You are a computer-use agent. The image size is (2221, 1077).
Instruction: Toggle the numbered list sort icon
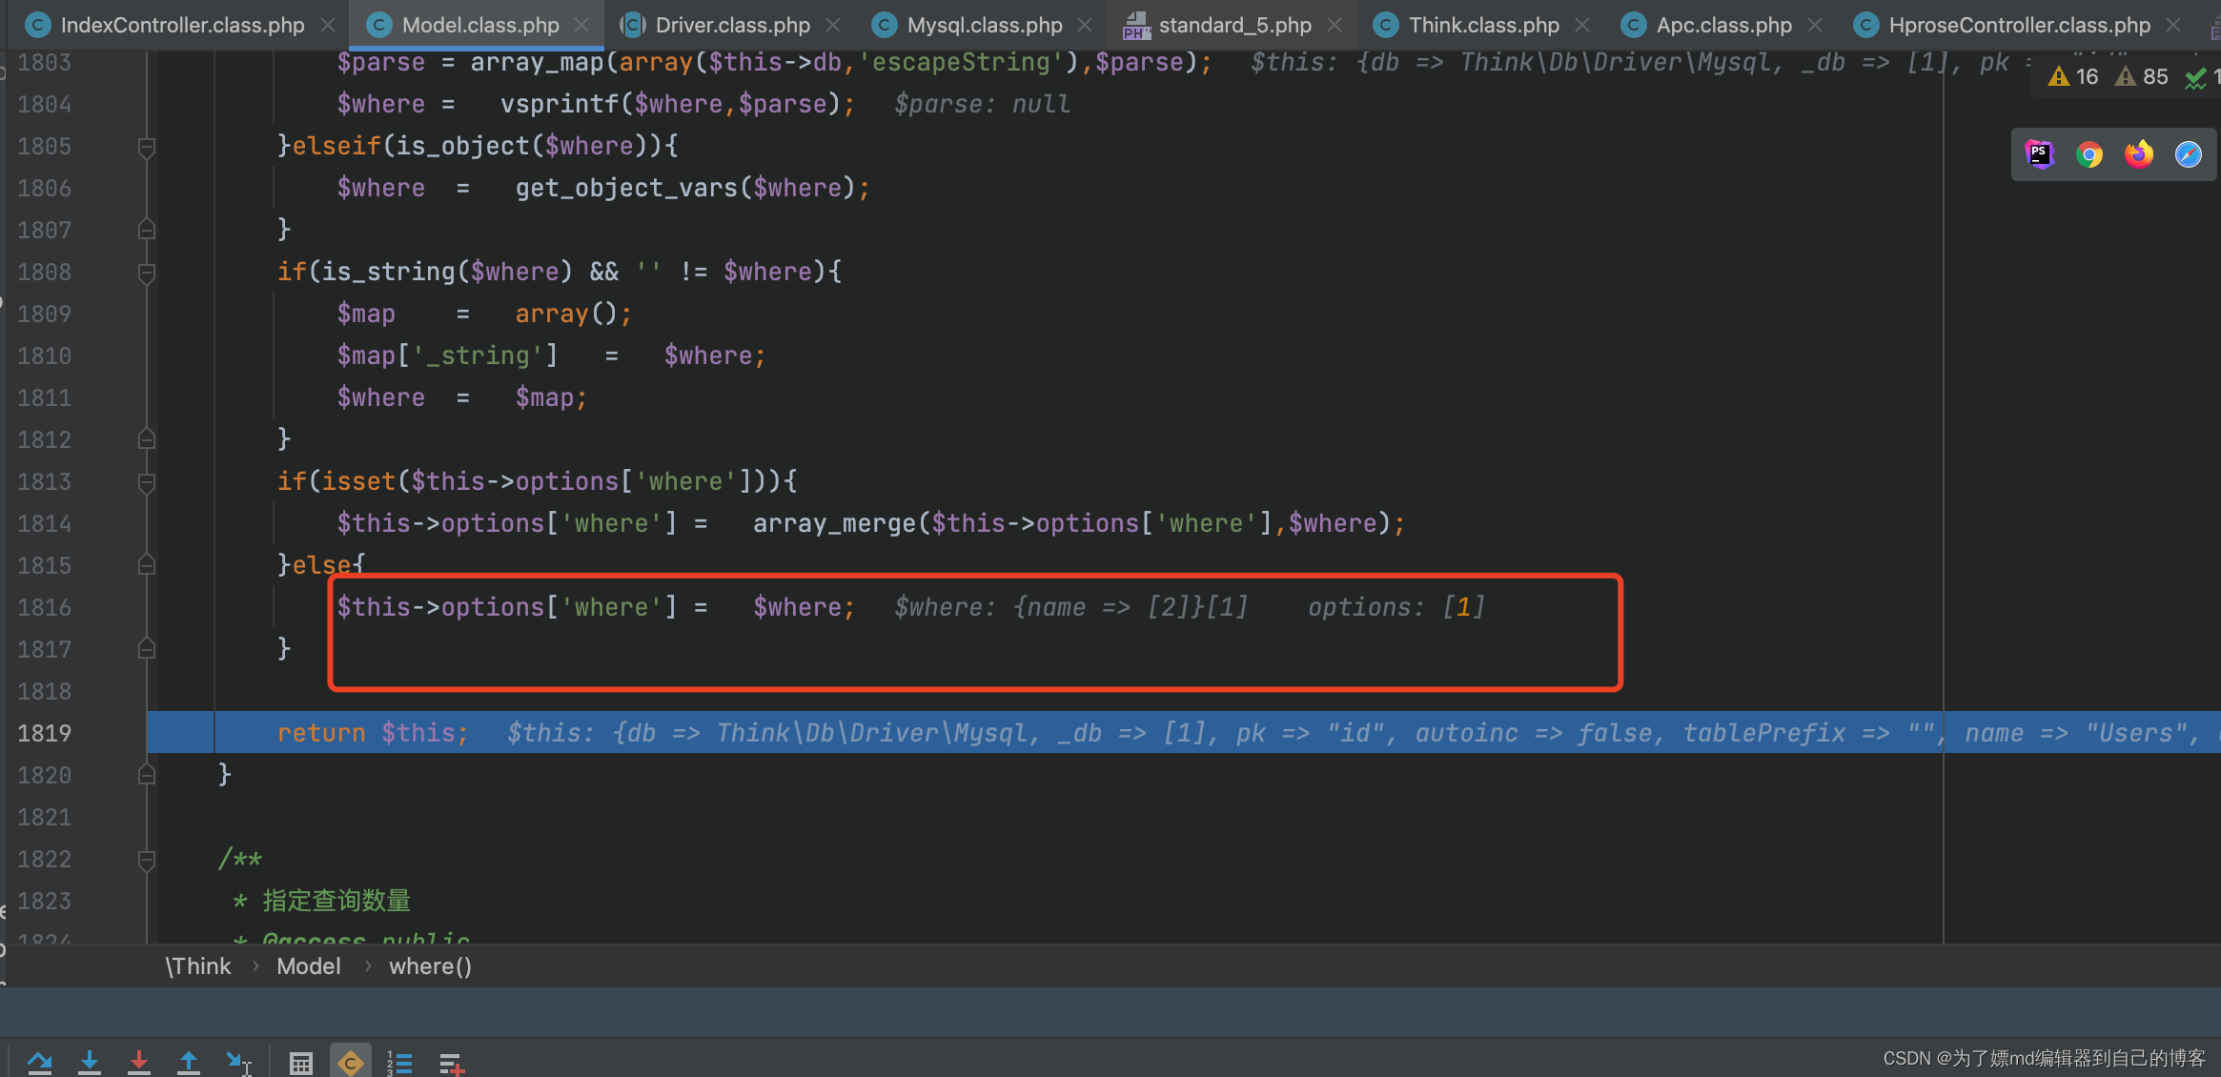point(399,1062)
